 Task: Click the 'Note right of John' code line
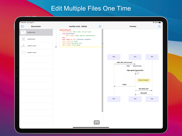click(x=77, y=39)
